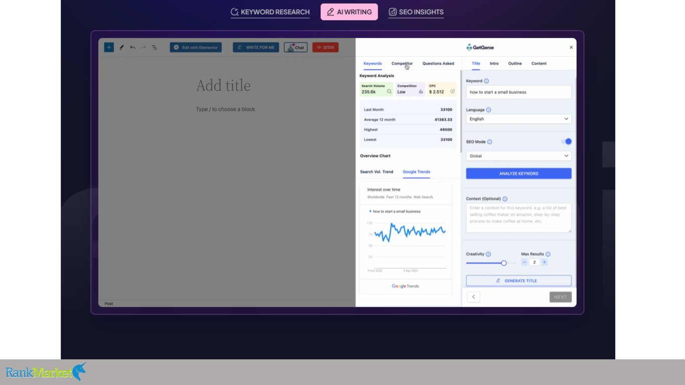Open the document overview list icon
Image resolution: width=685 pixels, height=385 pixels.
tap(154, 48)
